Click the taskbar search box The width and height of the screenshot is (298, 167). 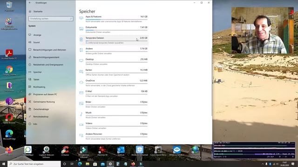click(x=34, y=164)
